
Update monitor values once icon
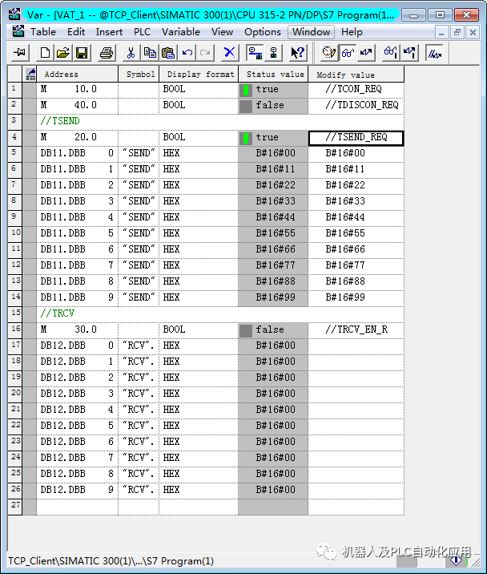point(391,53)
